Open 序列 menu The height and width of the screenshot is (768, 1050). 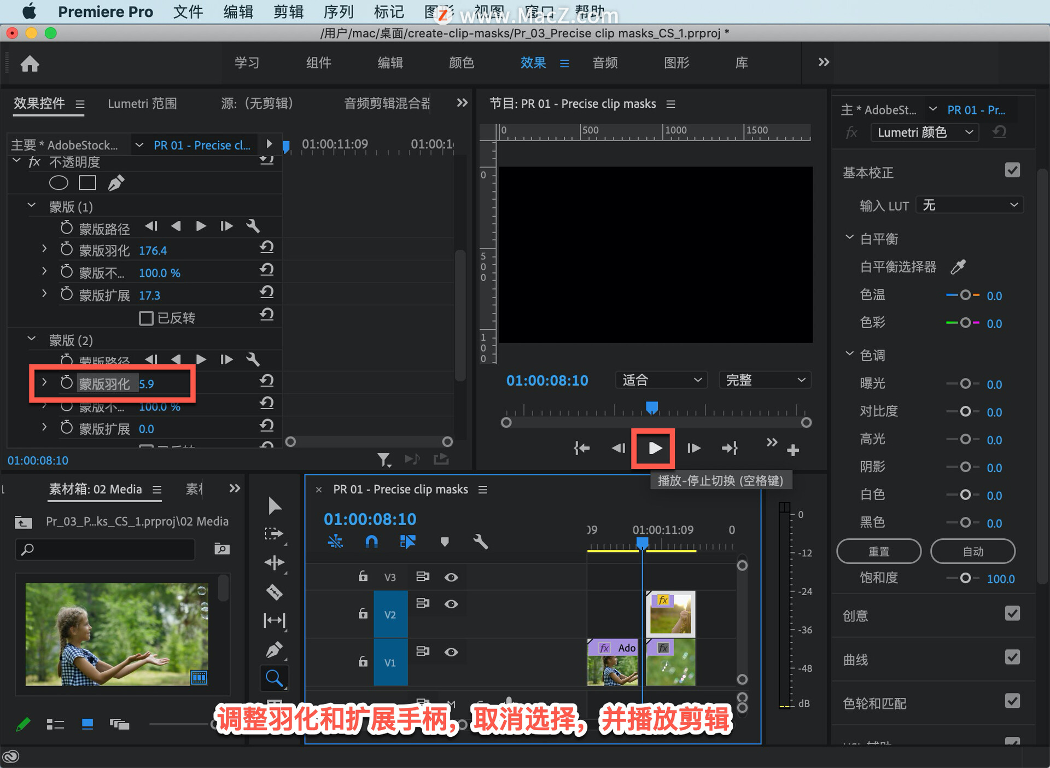coord(339,11)
